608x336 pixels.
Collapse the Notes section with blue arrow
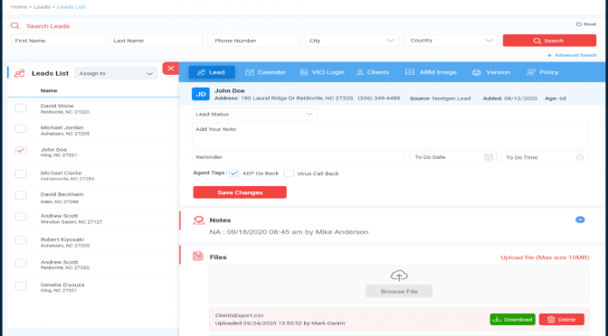[580, 219]
